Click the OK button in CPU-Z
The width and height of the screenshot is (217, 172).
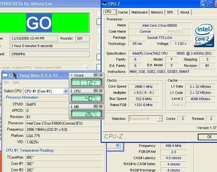pos(208,137)
